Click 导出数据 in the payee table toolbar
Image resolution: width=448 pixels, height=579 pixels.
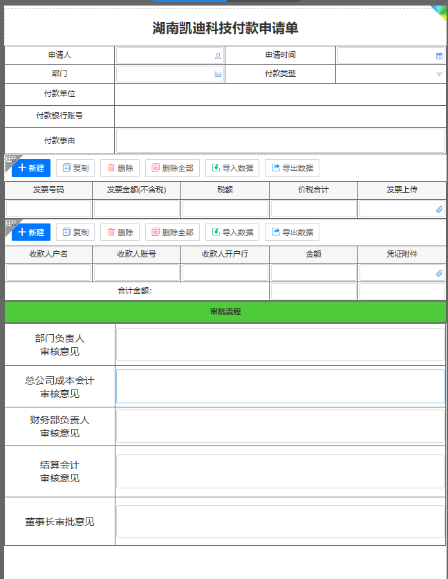pyautogui.click(x=292, y=232)
